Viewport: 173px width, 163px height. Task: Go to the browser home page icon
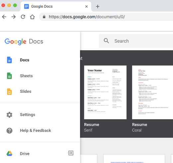(x=32, y=17)
